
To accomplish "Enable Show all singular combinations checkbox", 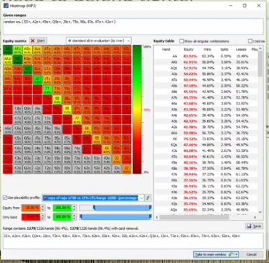I will (x=182, y=41).
